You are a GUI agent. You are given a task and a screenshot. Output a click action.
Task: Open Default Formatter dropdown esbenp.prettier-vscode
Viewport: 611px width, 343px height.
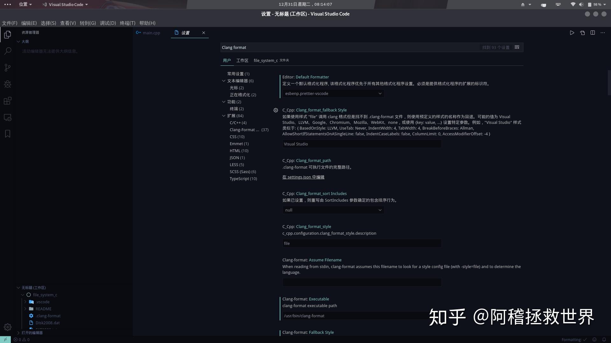333,93
